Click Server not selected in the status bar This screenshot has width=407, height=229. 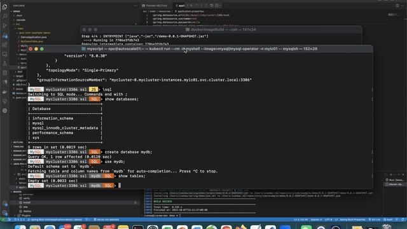click(106, 219)
